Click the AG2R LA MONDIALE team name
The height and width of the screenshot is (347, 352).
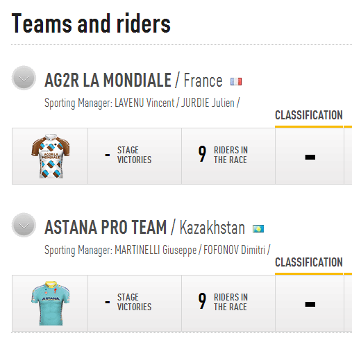[x=108, y=81]
